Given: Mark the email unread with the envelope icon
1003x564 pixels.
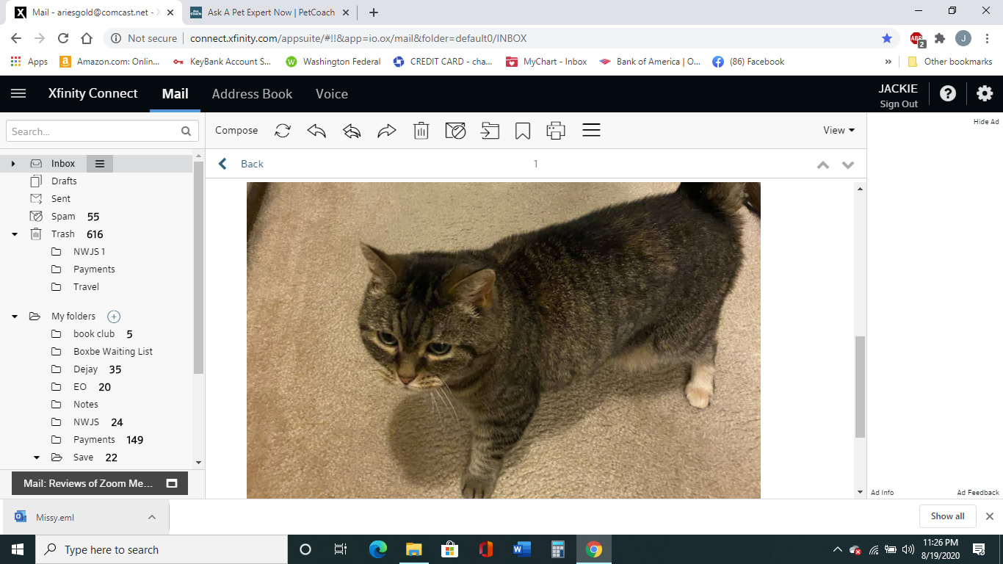Looking at the screenshot, I should click(455, 130).
